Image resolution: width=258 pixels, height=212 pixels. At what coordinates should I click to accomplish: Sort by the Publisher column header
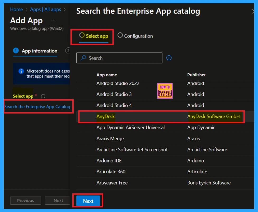(196, 75)
